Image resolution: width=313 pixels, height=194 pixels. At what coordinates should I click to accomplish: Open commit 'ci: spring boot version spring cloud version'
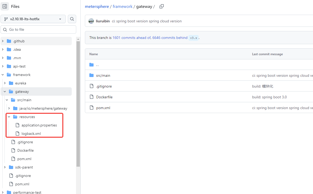[147, 21]
